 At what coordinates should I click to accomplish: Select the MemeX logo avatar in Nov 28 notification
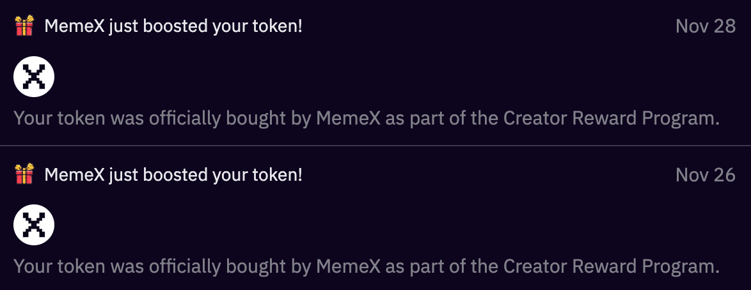tap(34, 77)
